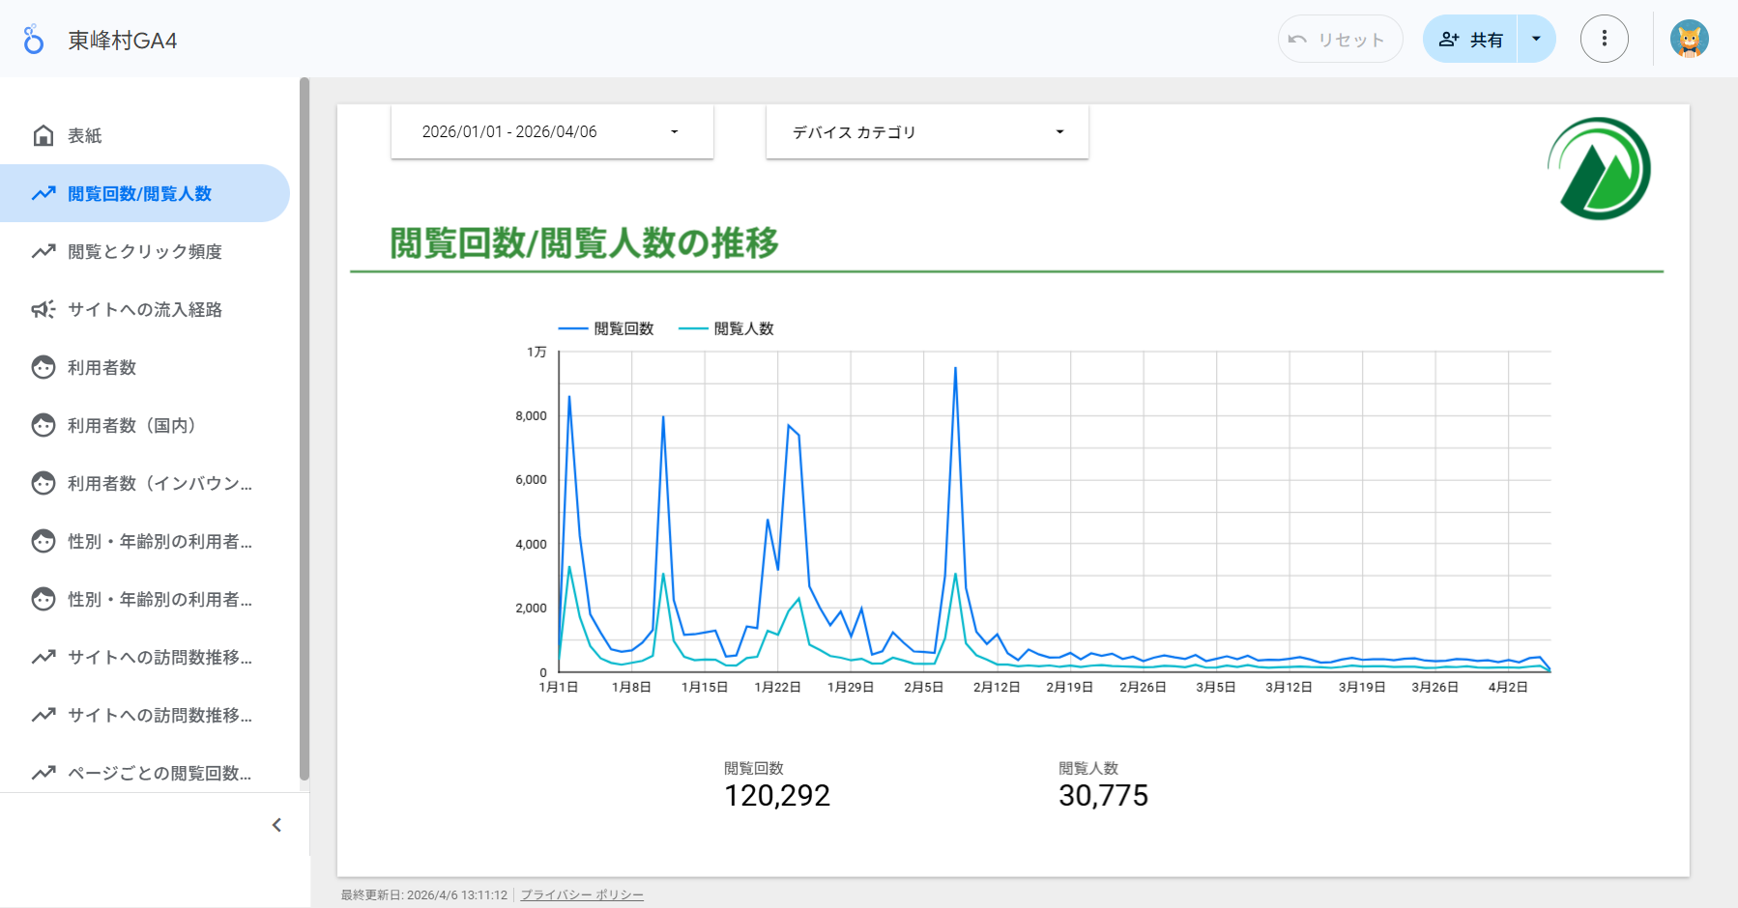Open the three-dot more options menu
The image size is (1738, 908).
[1604, 39]
